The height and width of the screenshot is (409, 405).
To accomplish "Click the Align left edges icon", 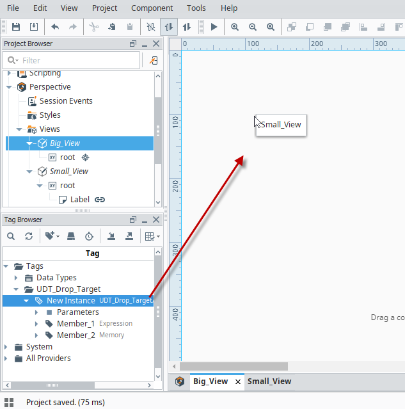I will coord(363,27).
